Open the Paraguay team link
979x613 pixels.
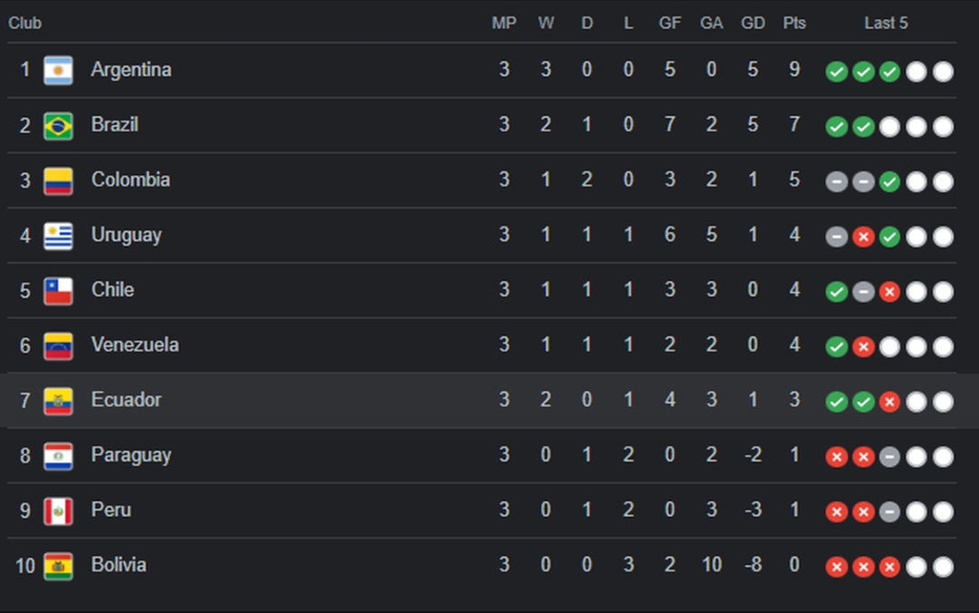[131, 455]
